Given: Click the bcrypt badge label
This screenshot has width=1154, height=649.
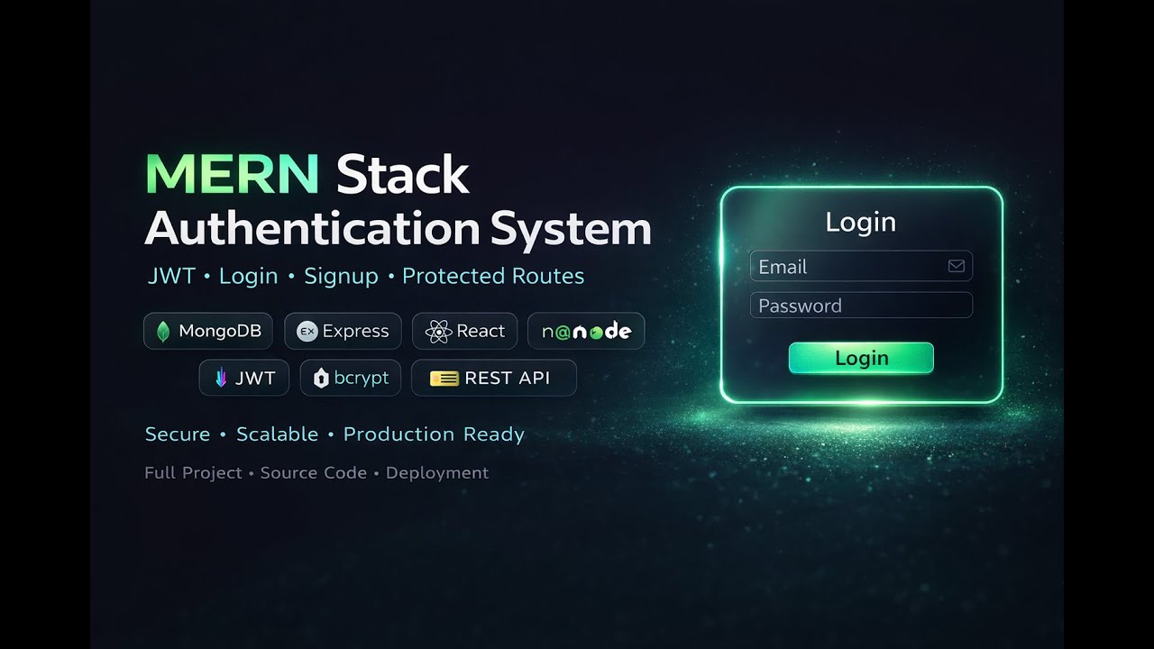Looking at the screenshot, I should point(362,379).
